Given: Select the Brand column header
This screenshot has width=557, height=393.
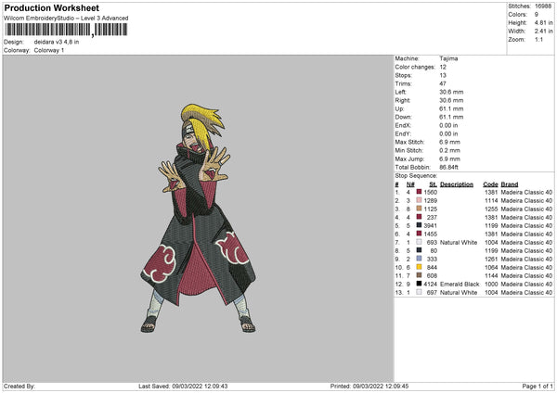Looking at the screenshot, I should pos(510,184).
